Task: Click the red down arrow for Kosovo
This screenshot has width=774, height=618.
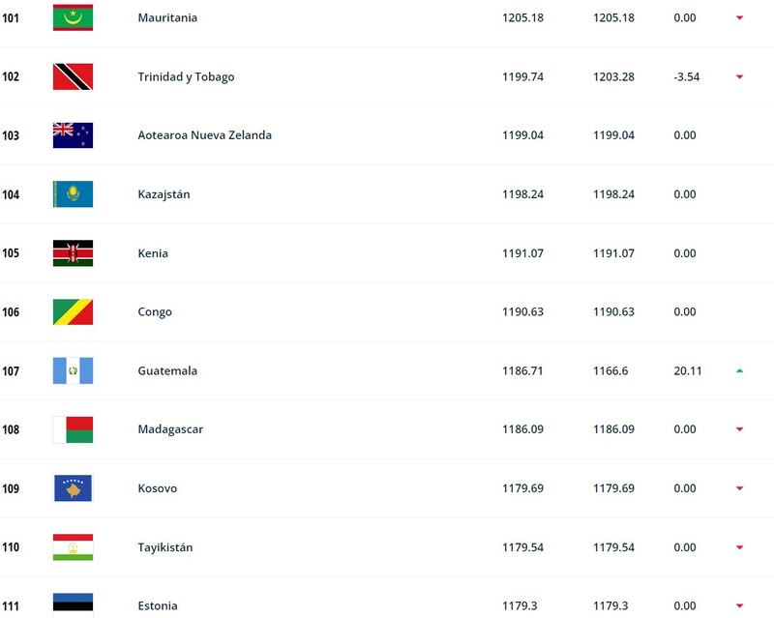Action: (739, 488)
